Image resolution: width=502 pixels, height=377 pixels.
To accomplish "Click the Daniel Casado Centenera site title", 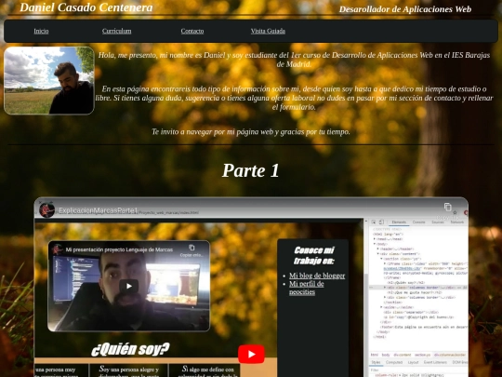I will pos(86,7).
